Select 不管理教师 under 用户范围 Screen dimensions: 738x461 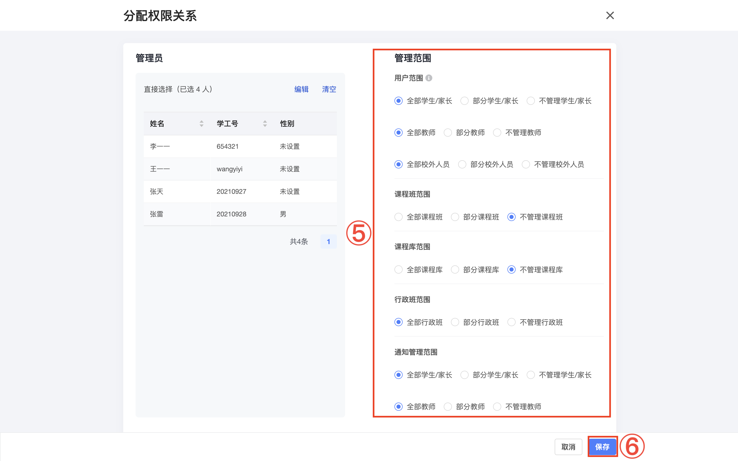click(x=497, y=133)
